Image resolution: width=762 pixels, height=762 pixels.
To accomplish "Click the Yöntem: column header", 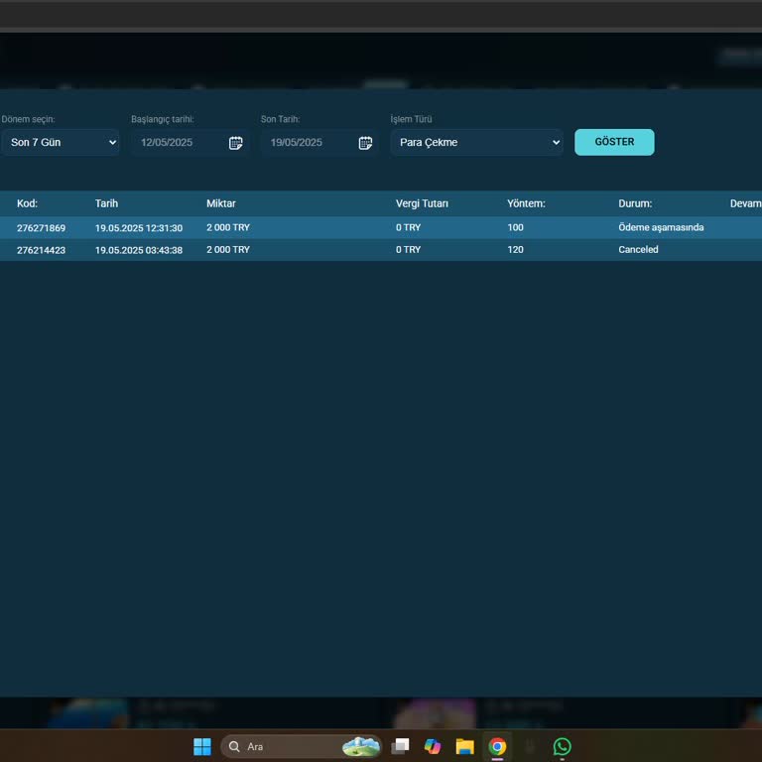I will point(526,203).
